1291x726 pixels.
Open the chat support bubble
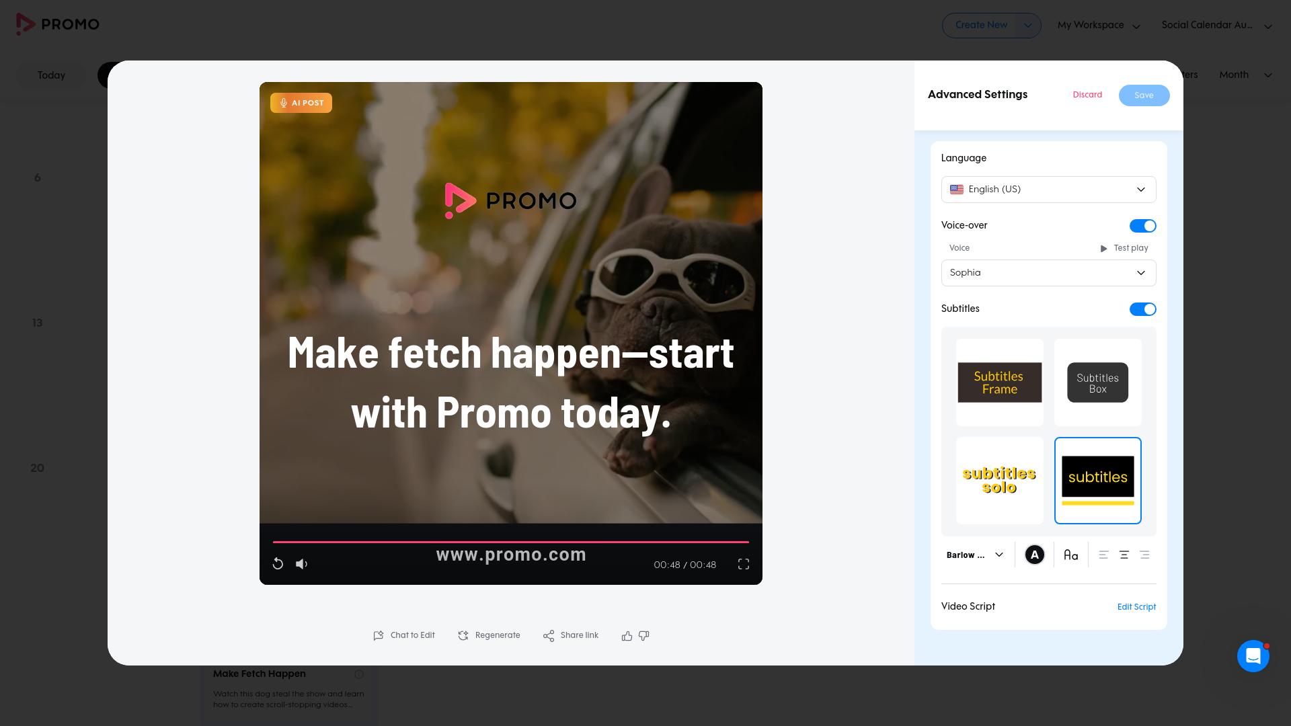pos(1253,656)
